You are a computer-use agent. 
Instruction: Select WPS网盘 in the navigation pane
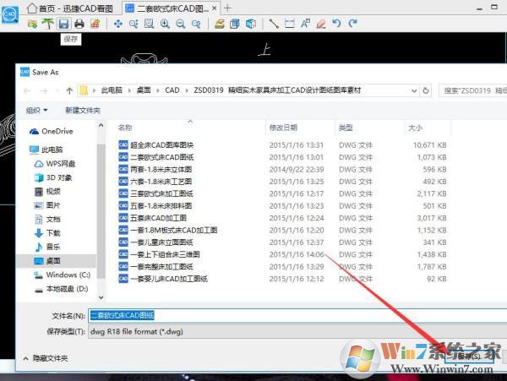click(x=55, y=164)
